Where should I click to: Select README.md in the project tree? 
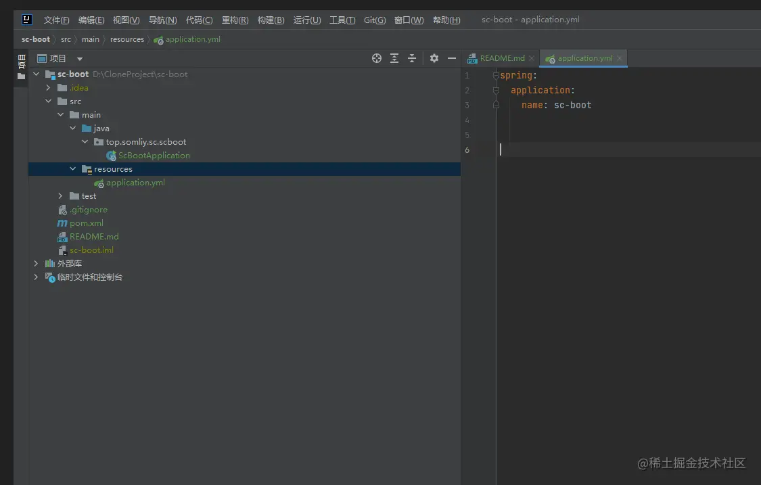click(x=94, y=237)
